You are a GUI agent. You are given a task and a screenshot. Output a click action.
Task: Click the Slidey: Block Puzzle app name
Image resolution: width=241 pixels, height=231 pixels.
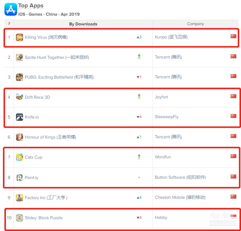pyautogui.click(x=44, y=218)
